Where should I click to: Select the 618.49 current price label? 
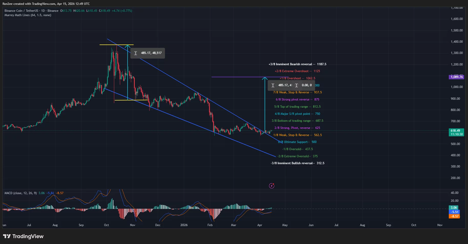(x=456, y=130)
